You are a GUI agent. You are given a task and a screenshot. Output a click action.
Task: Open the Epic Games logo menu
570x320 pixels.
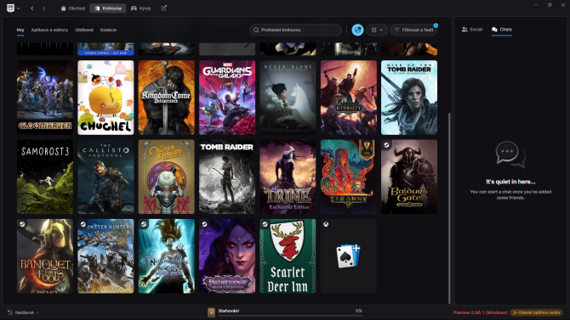(x=13, y=8)
